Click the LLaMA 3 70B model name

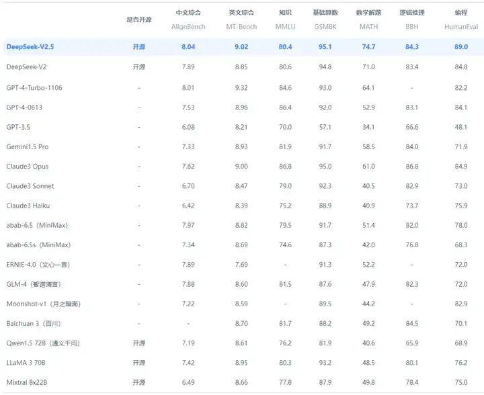point(26,363)
